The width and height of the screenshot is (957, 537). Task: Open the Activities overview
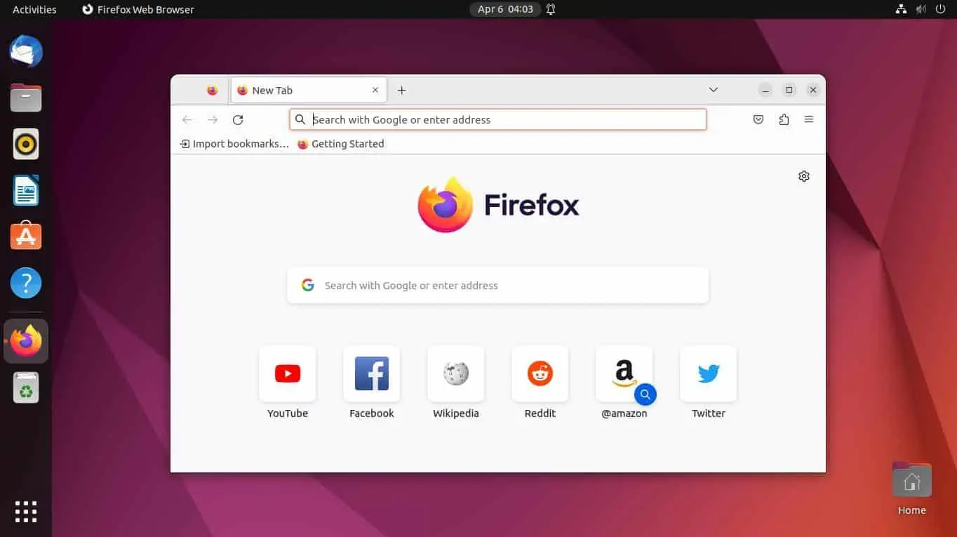(34, 9)
